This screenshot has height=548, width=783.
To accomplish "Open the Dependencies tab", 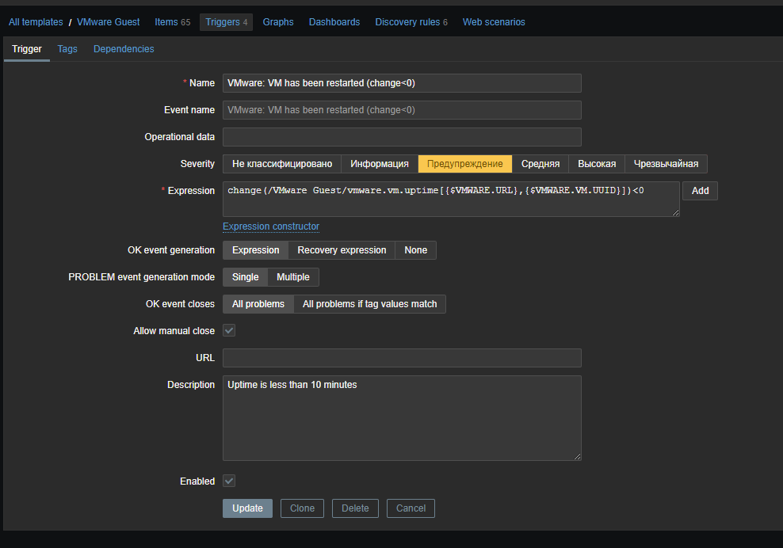I will (124, 49).
